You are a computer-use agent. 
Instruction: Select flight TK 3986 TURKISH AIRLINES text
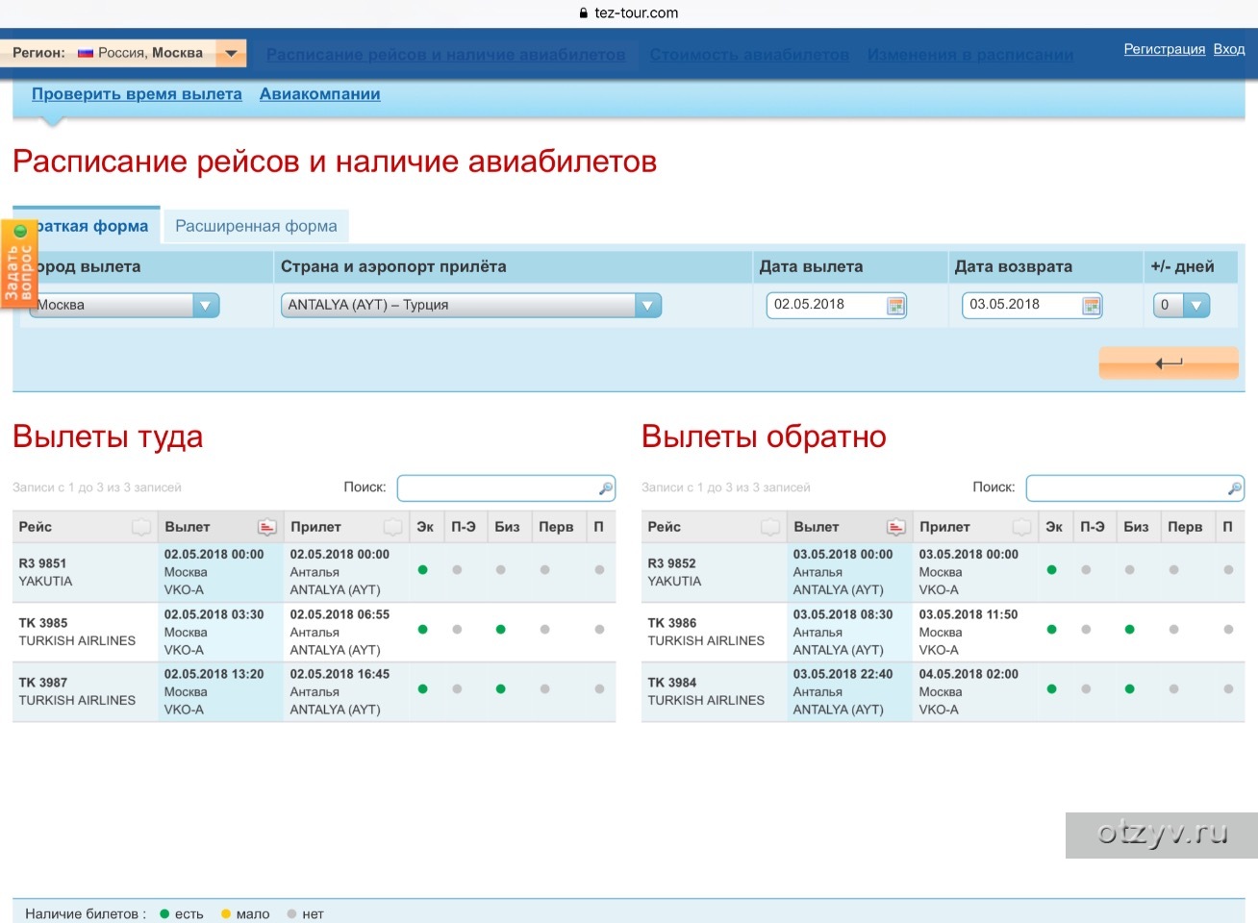click(x=706, y=632)
